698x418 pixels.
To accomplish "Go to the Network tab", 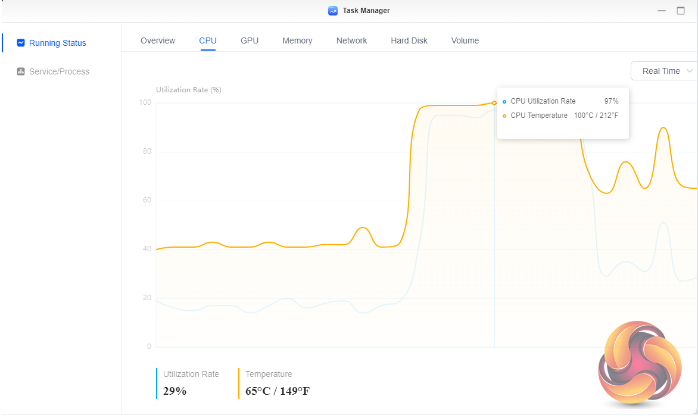I will click(351, 40).
